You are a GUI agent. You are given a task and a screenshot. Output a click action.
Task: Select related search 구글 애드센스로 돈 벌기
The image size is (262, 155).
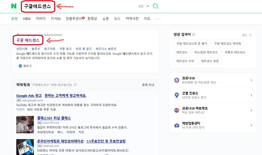[192, 44]
